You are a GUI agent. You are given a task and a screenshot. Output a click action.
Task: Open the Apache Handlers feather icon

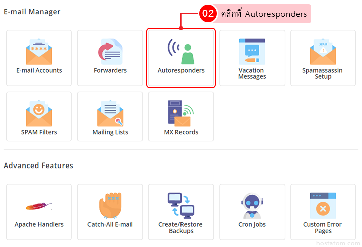(x=39, y=206)
